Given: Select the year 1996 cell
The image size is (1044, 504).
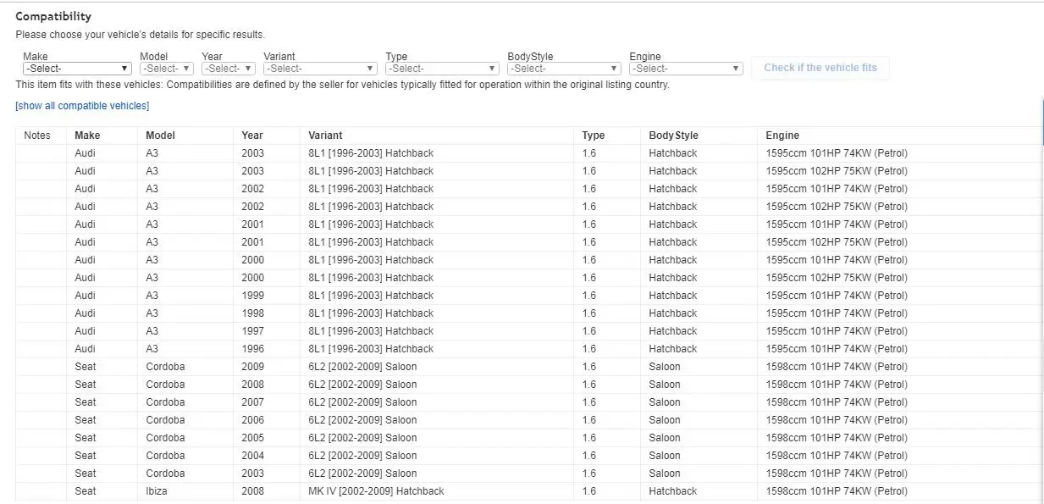Looking at the screenshot, I should 252,349.
